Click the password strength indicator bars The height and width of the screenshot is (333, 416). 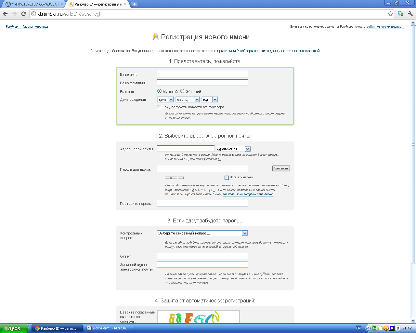174,178
